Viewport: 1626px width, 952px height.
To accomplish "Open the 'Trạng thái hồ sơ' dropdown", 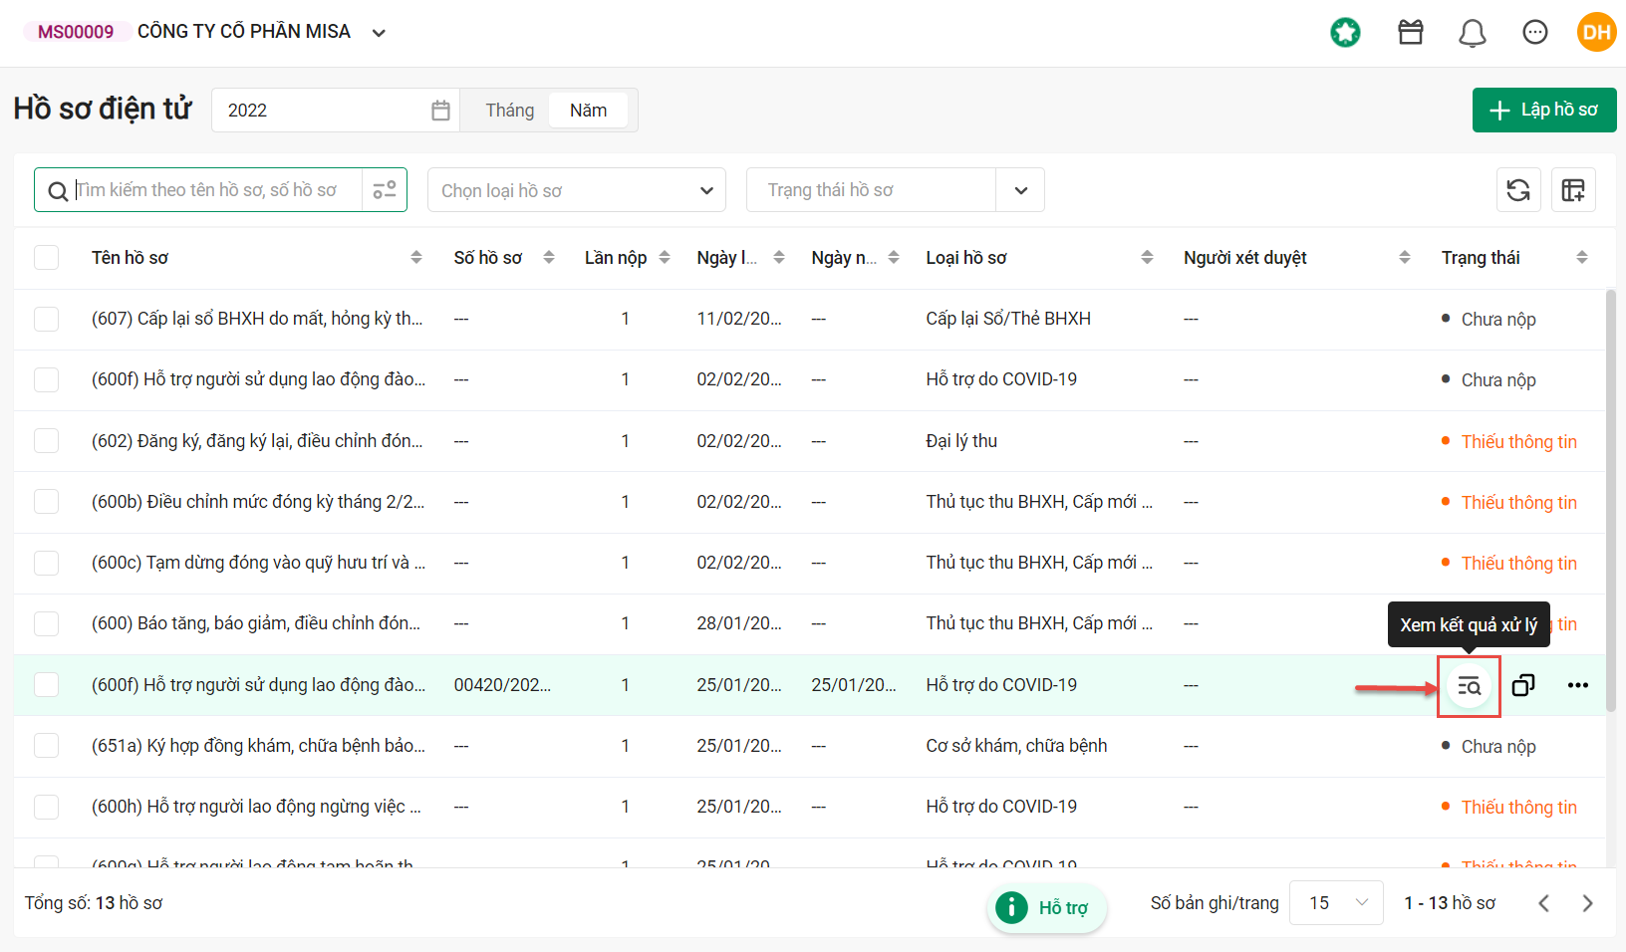I will point(896,190).
